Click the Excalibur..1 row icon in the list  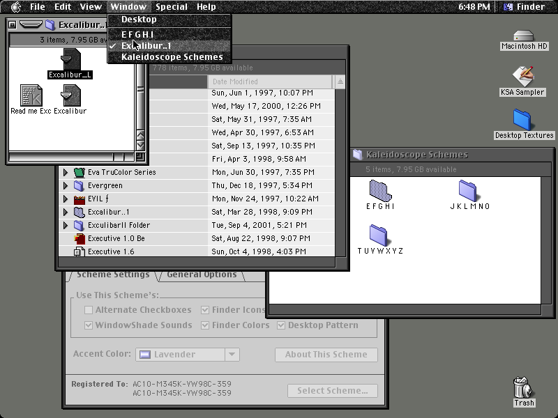tap(79, 212)
